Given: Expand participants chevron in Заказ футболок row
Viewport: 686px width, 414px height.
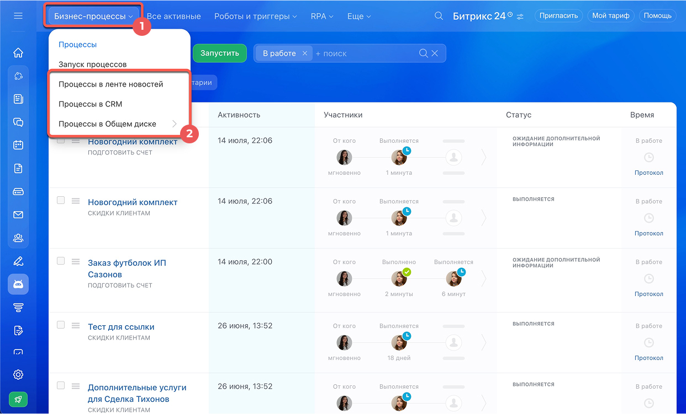Looking at the screenshot, I should [x=484, y=279].
